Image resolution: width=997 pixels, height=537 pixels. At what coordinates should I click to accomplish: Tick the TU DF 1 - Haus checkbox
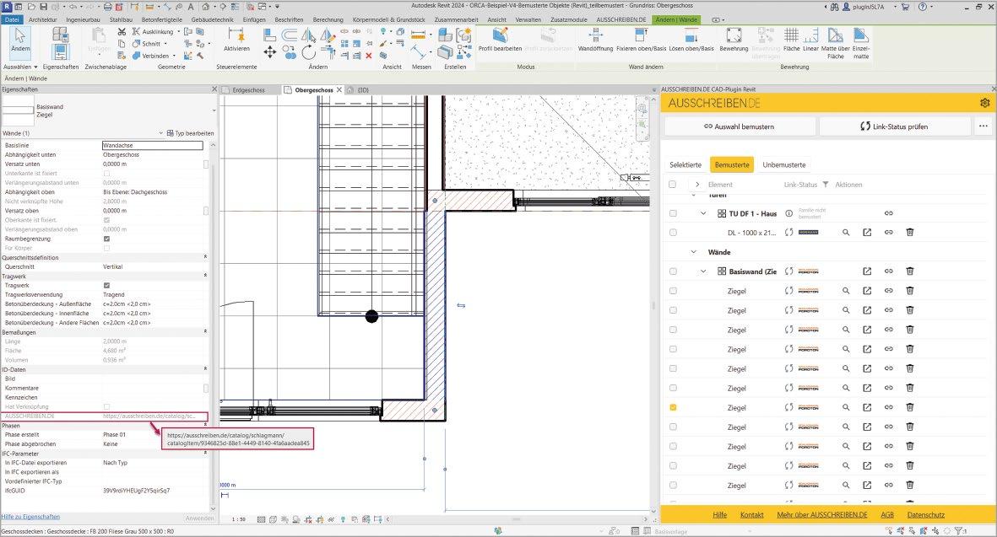click(x=673, y=213)
